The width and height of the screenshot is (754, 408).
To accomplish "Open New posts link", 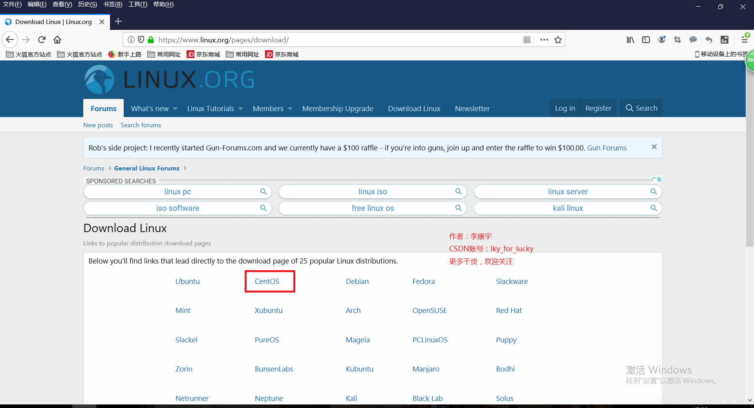I will pyautogui.click(x=98, y=125).
